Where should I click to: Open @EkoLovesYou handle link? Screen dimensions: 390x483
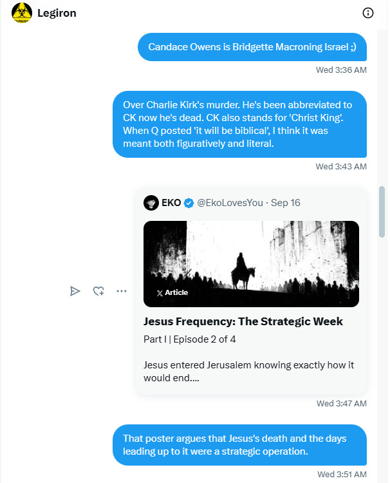point(230,203)
